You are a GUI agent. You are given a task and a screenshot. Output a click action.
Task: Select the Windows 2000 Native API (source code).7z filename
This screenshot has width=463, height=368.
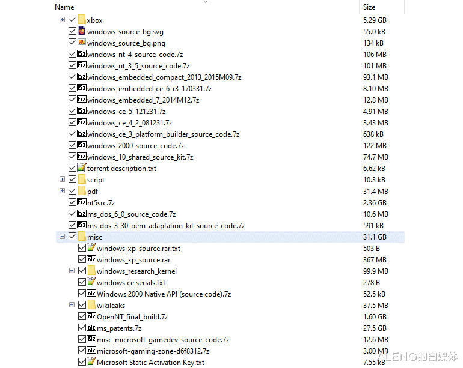point(164,294)
